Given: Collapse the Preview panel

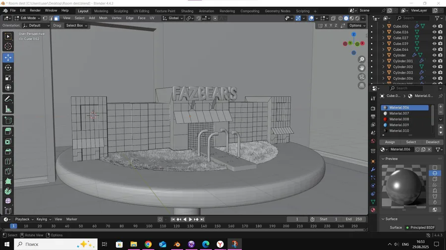Looking at the screenshot, I should [x=383, y=159].
